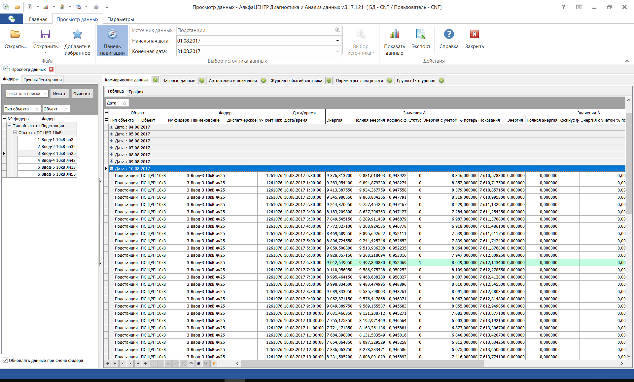
Task: Select feeder Ввод-5 10кВ яч13 in tree
Action: click(x=58, y=167)
